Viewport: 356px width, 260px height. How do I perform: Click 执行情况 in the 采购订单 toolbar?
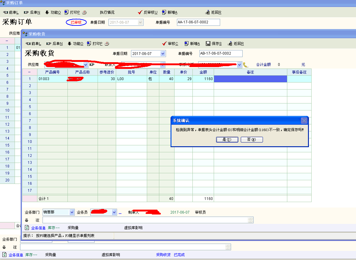(107, 12)
